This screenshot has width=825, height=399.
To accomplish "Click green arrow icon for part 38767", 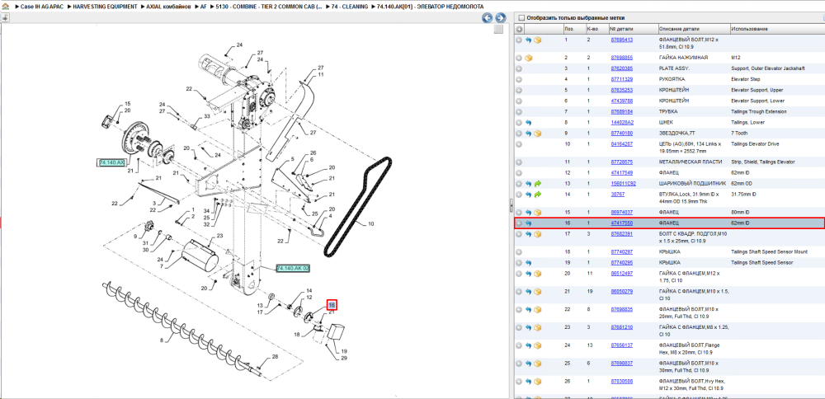I will click(x=538, y=195).
